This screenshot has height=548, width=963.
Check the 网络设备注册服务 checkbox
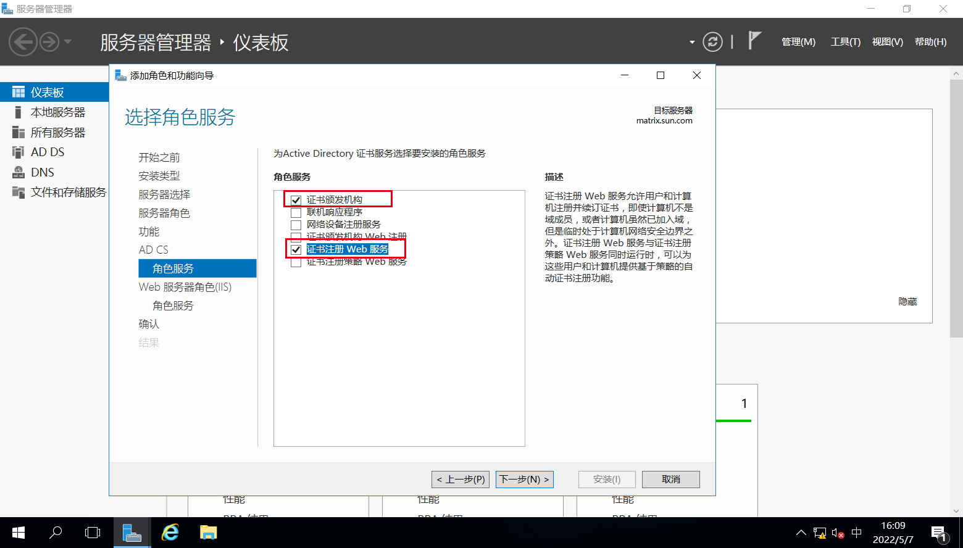(x=296, y=225)
